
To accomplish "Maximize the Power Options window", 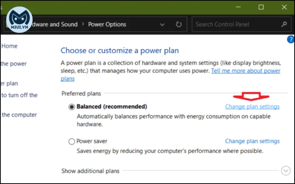I will coord(261,7).
